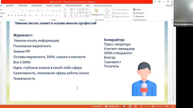The width and height of the screenshot is (193, 108).
Task: Collapse the ribbon with chevron
Action: [x=172, y=20]
